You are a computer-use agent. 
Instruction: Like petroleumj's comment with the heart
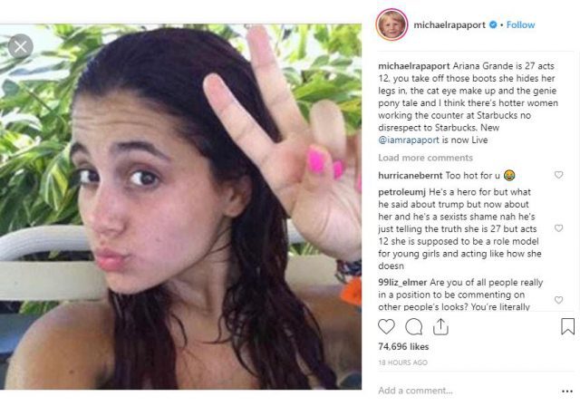tap(558, 228)
